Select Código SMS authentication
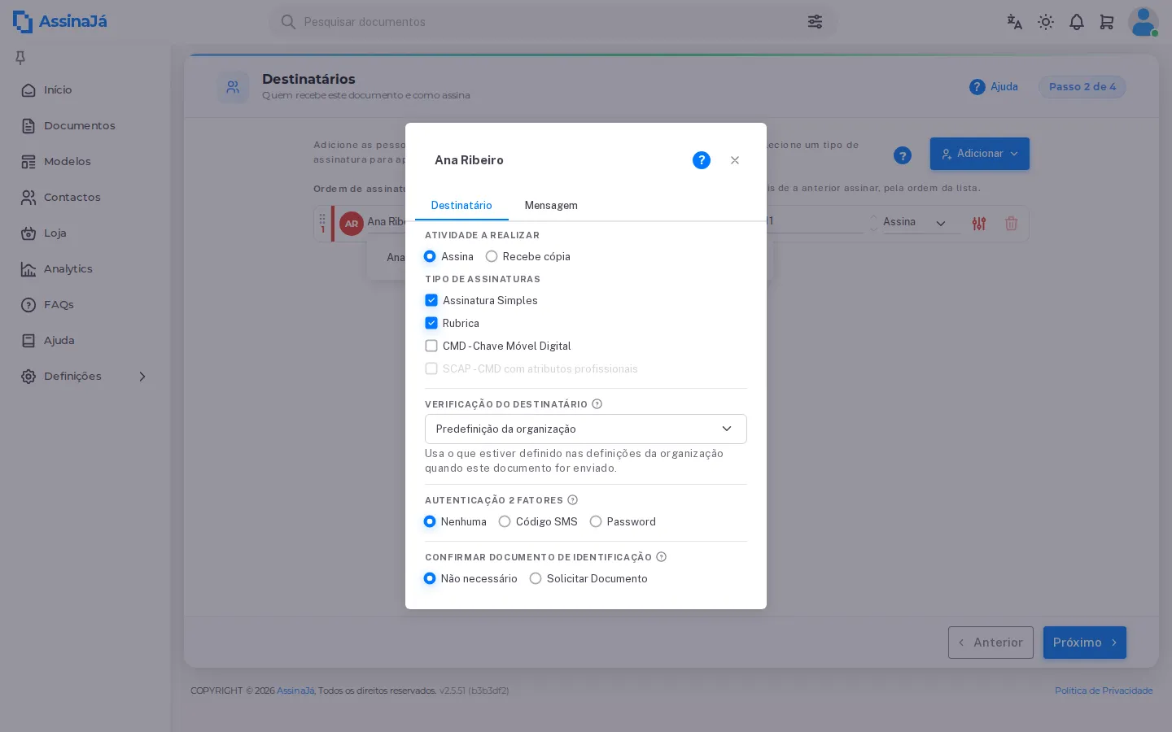Viewport: 1172px width, 732px height. point(505,521)
